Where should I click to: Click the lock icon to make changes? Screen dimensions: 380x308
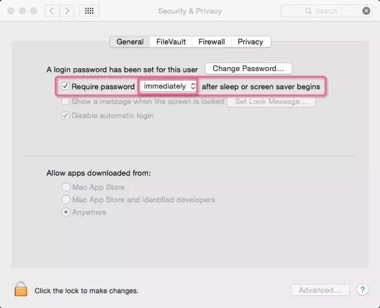coord(21,289)
